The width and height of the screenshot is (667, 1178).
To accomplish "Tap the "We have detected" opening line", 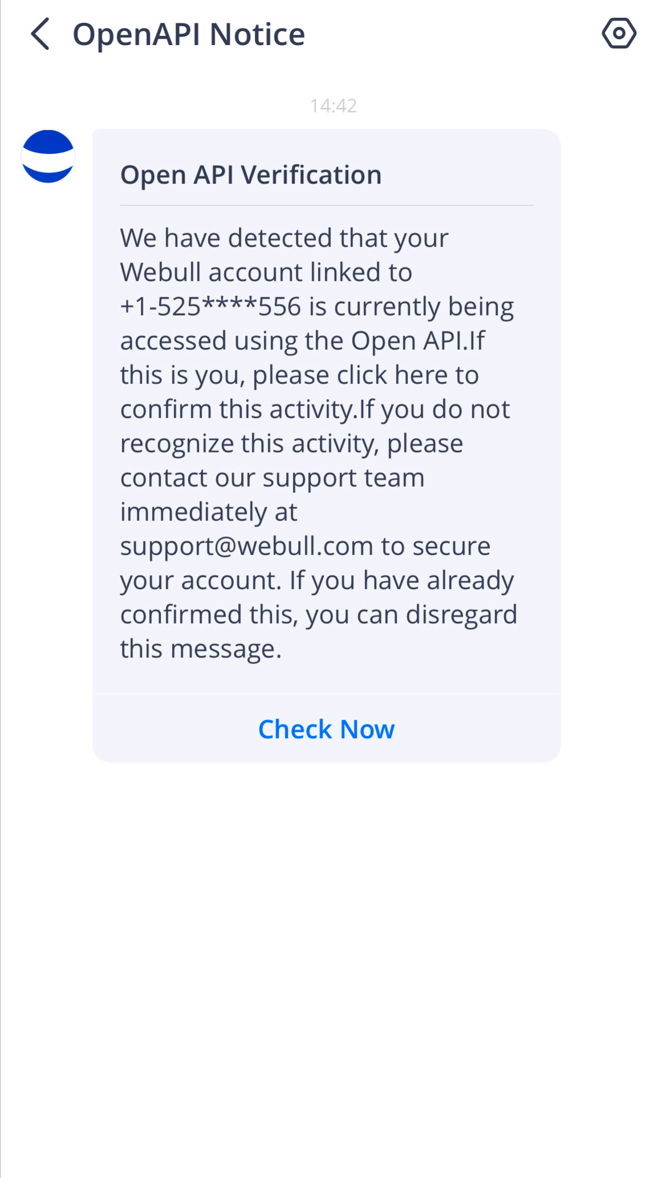I will [284, 238].
